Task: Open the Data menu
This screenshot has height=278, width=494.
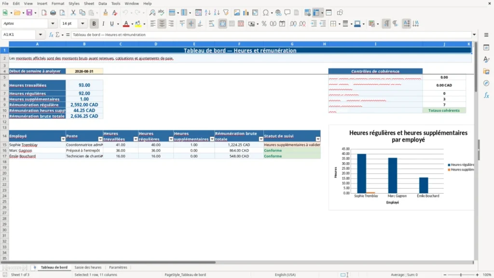Action: (102, 3)
